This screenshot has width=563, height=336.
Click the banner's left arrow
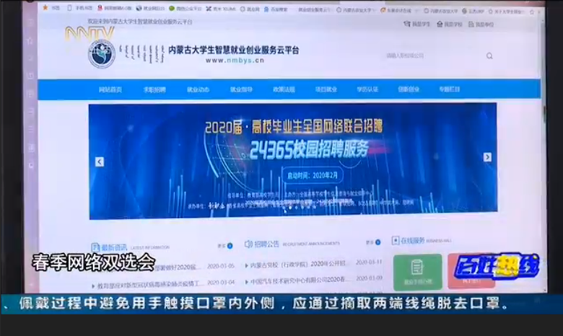click(x=100, y=162)
